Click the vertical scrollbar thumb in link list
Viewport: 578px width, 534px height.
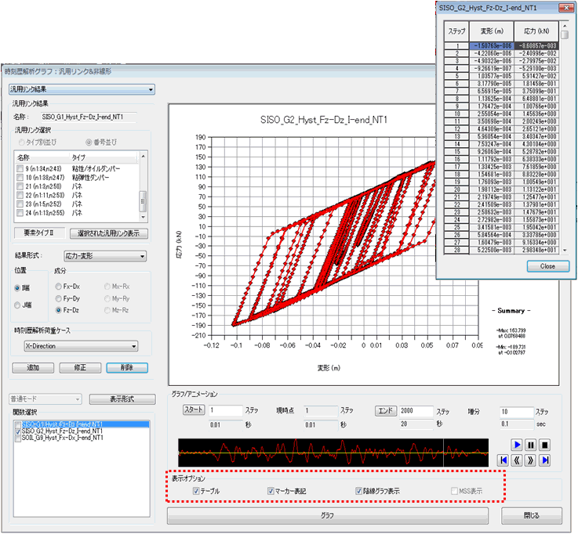(x=143, y=201)
